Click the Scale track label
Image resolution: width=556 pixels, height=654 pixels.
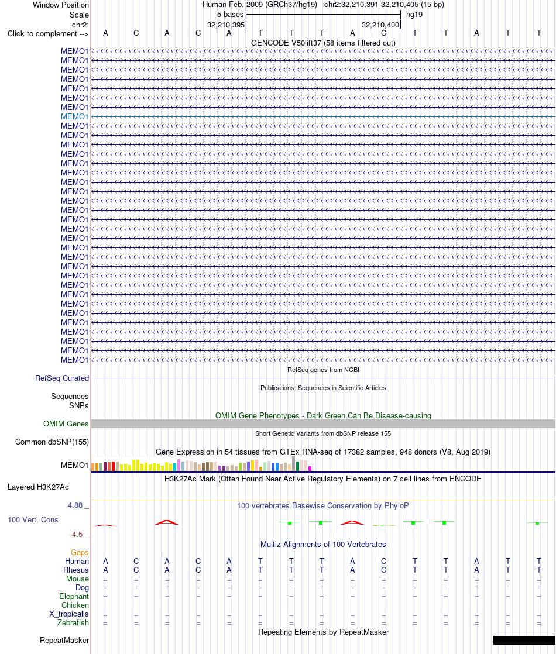[x=80, y=15]
